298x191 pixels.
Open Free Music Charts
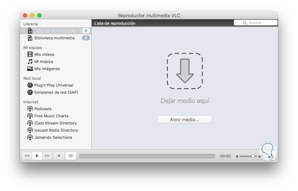click(56, 116)
